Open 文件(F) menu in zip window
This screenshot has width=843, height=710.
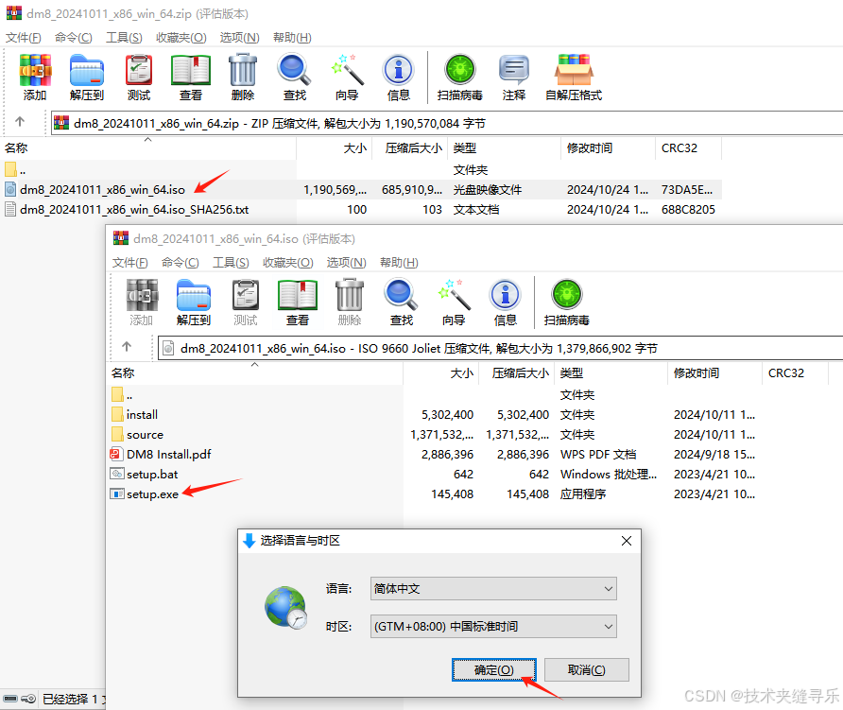coord(23,38)
